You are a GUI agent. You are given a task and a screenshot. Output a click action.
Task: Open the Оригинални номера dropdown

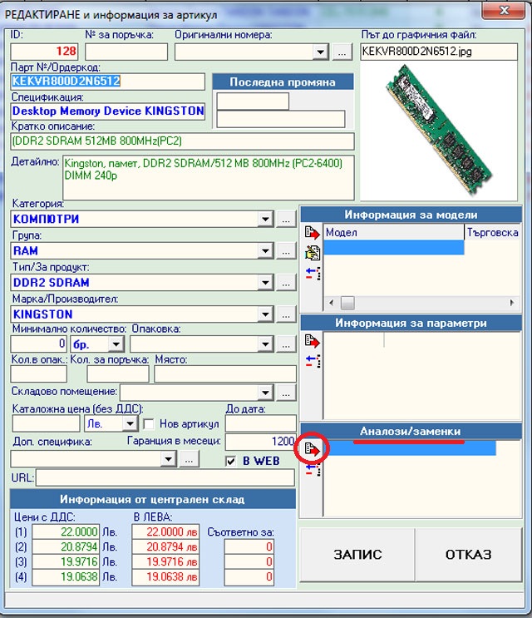(321, 52)
